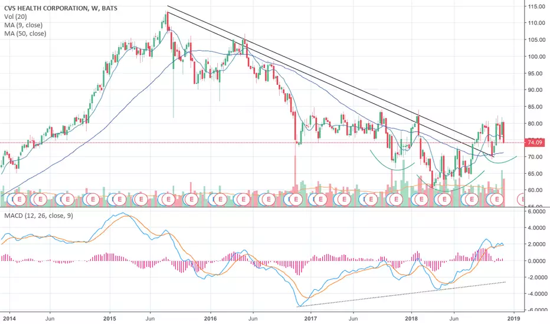
Task: Open the first earnings E marker at chart's left
Action: pyautogui.click(x=19, y=199)
